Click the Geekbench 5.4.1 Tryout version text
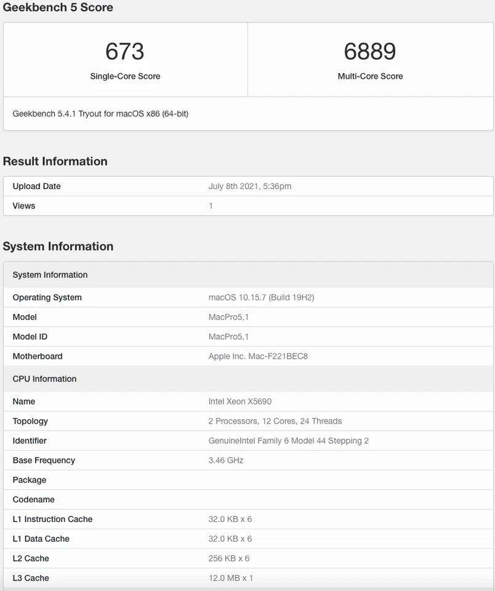This screenshot has height=591, width=495. coord(100,114)
